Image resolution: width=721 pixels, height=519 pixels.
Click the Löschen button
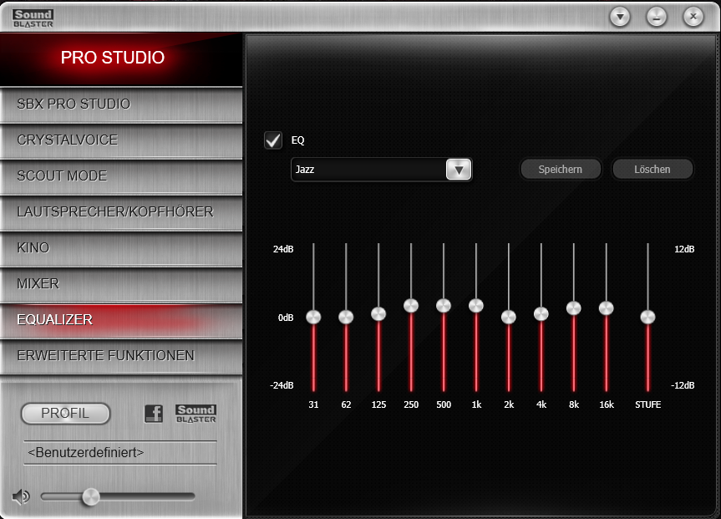[652, 170]
